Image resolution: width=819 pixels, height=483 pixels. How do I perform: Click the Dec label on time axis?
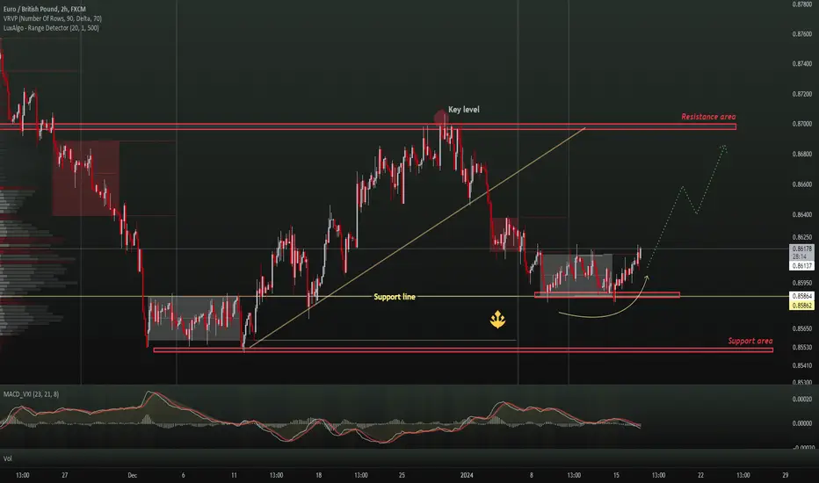(x=132, y=475)
